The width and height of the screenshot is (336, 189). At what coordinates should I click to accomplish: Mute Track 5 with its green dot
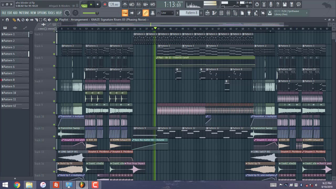click(x=54, y=66)
